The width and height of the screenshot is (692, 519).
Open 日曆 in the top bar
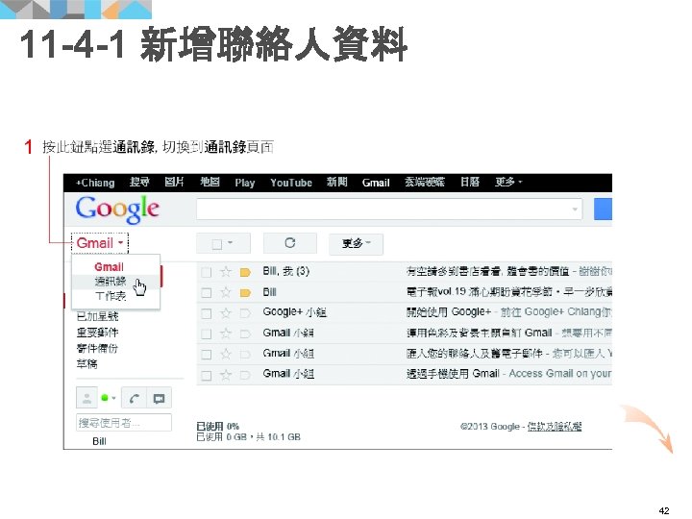pos(470,182)
